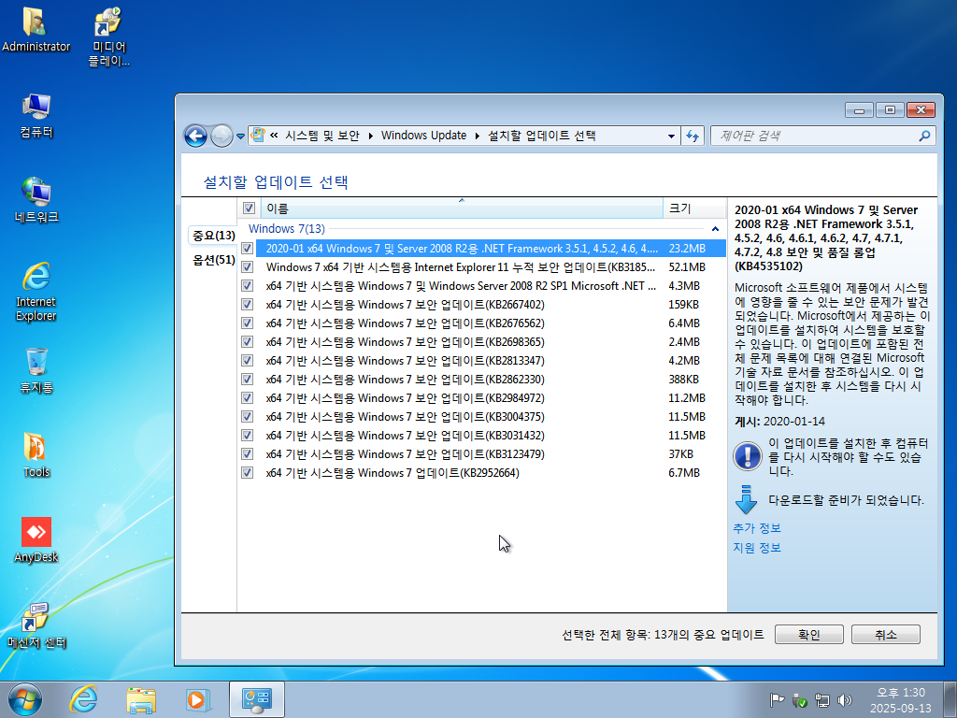
Task: Uncheck the KB2667402 update checkbox
Action: pos(247,305)
